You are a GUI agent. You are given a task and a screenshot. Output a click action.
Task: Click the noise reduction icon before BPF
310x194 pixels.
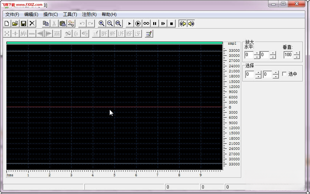[96, 34]
